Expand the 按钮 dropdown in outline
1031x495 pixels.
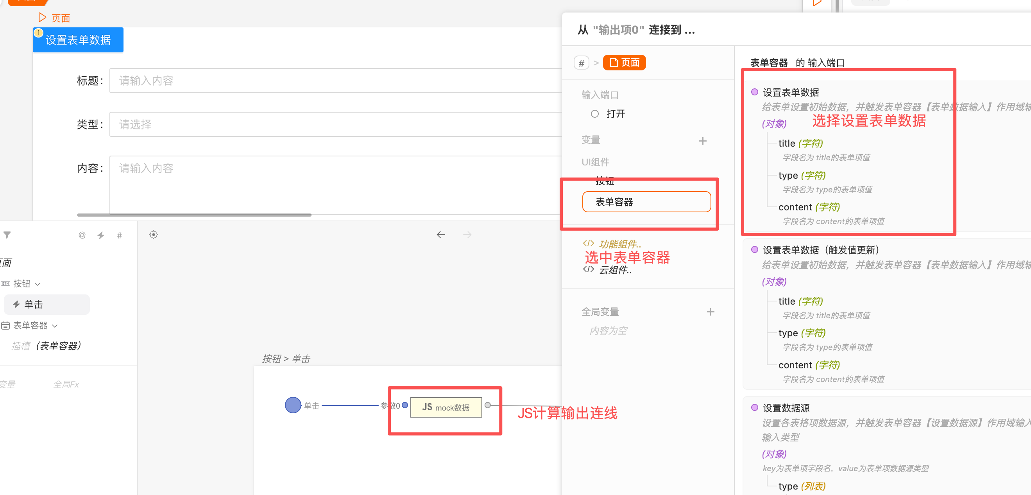tap(38, 284)
